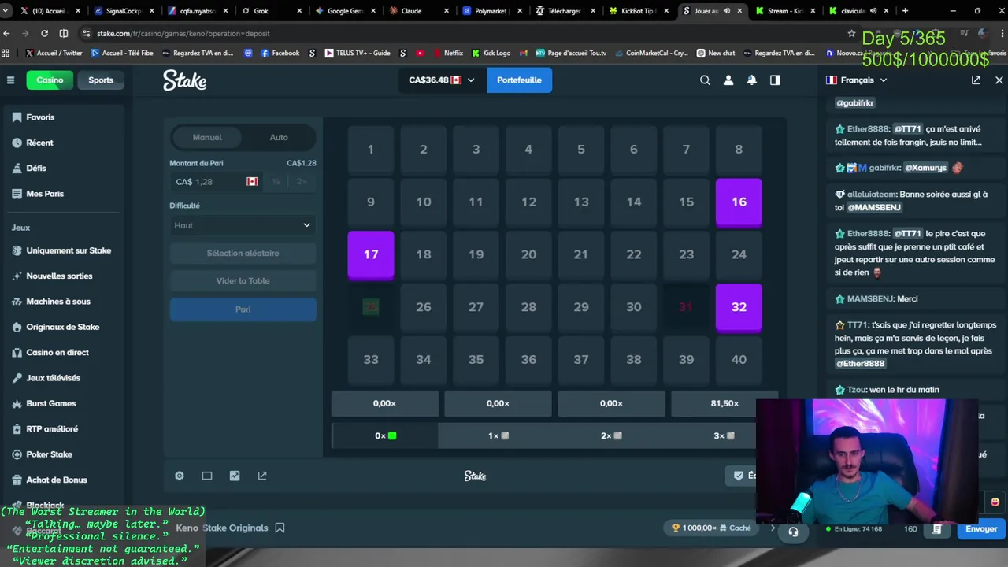This screenshot has height=567, width=1008.
Task: Pop out the chat panel
Action: click(x=976, y=80)
